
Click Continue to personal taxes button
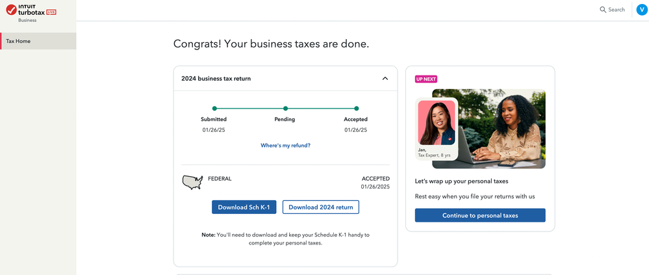(480, 215)
